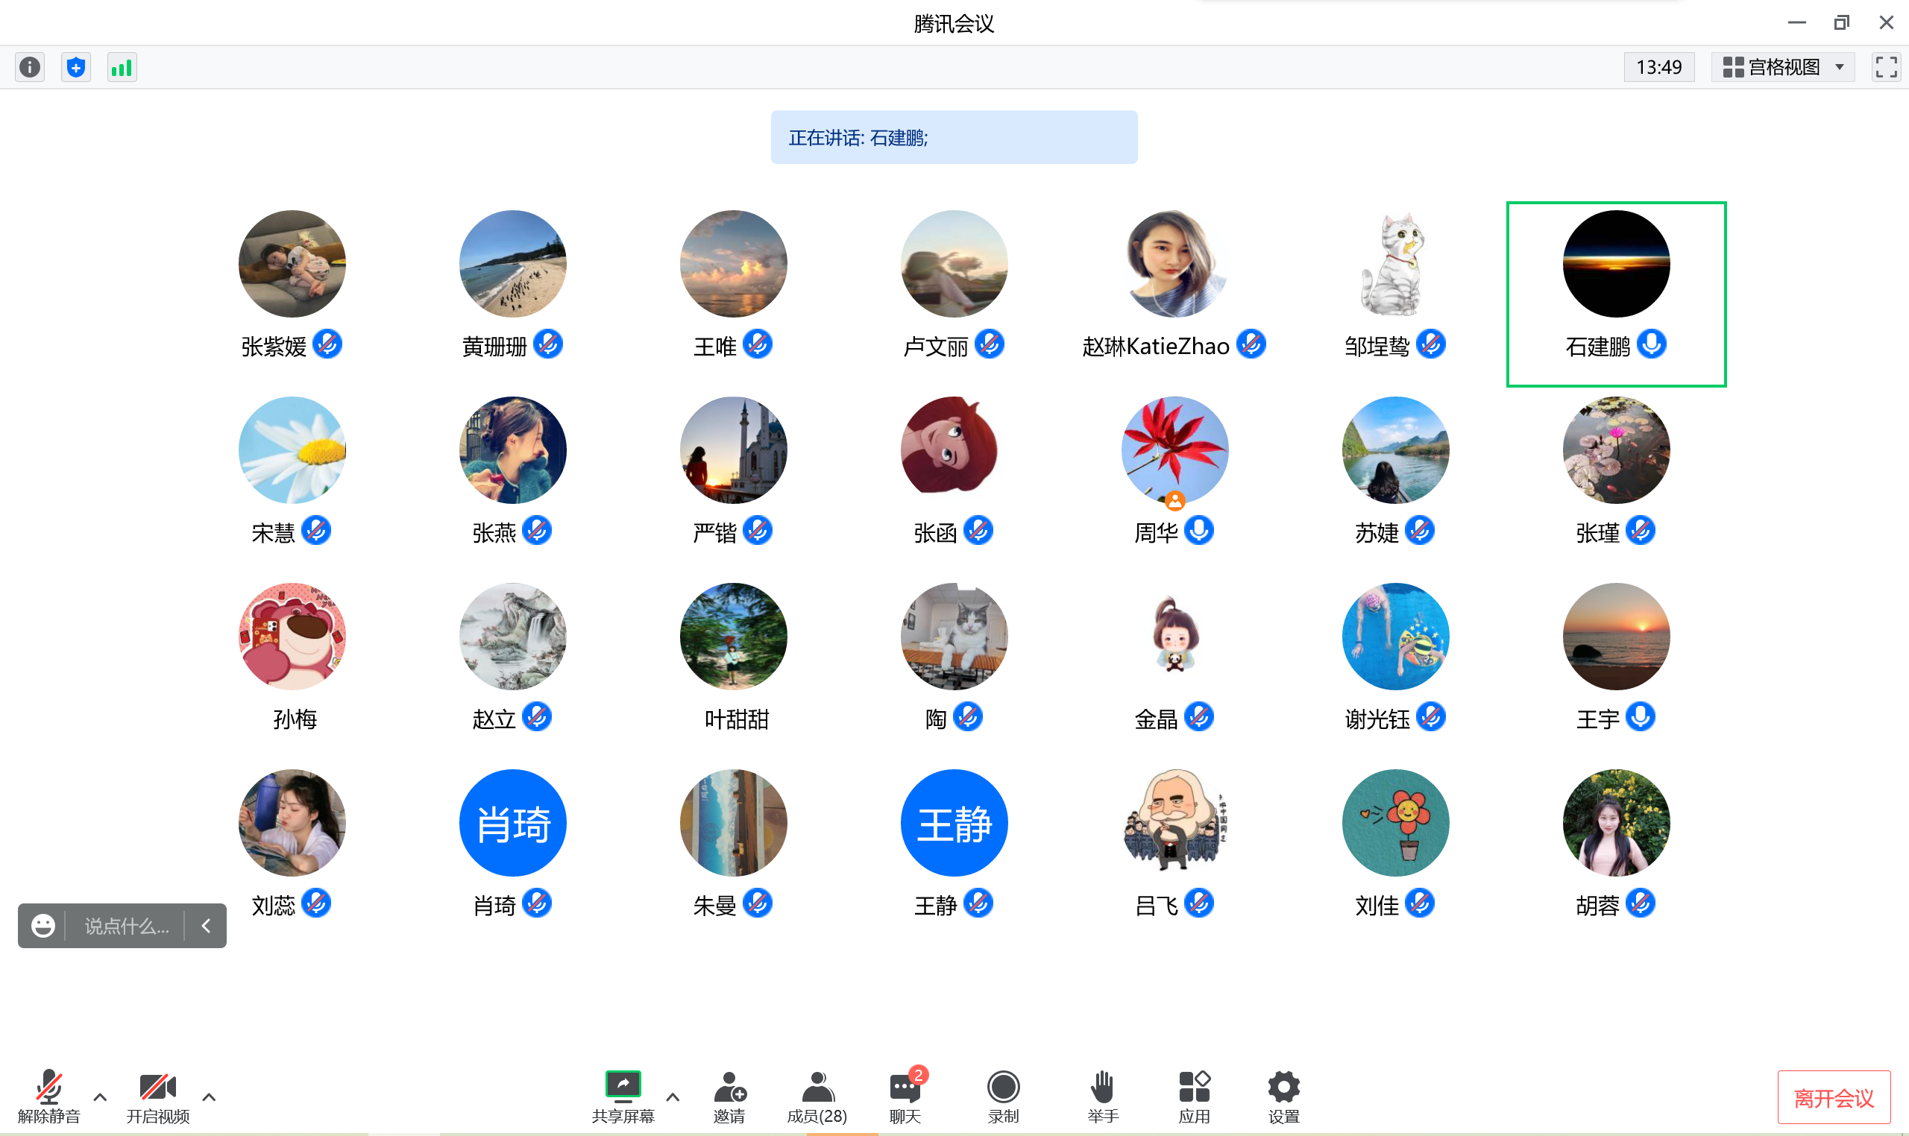The height and width of the screenshot is (1136, 1909).
Task: Turn on the camera with 开启视频
Action: [x=158, y=1096]
